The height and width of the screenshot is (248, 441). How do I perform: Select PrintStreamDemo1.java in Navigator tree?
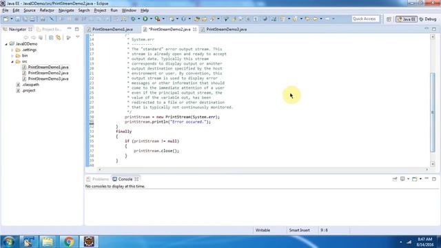point(48,68)
